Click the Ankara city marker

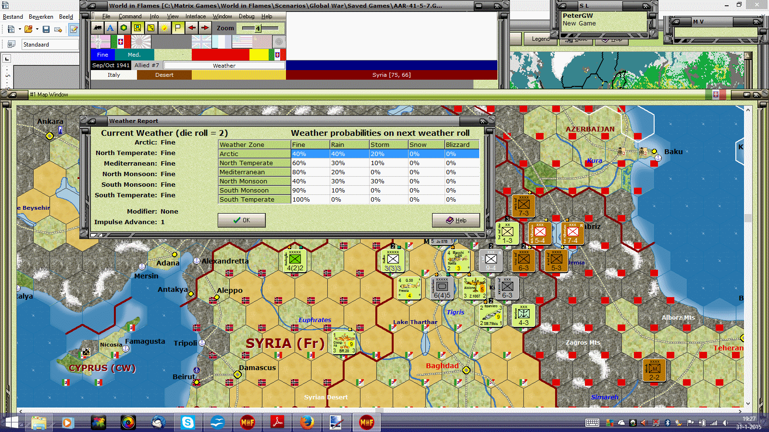point(50,136)
